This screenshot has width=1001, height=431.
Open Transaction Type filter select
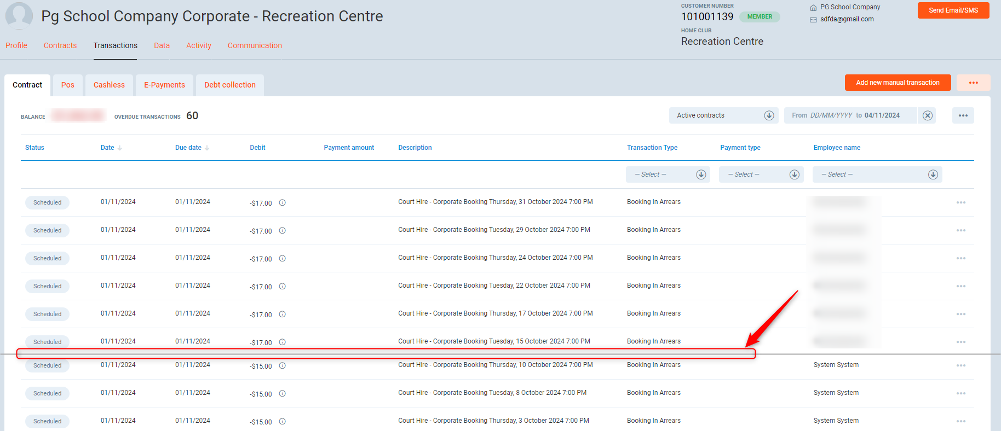click(x=668, y=174)
